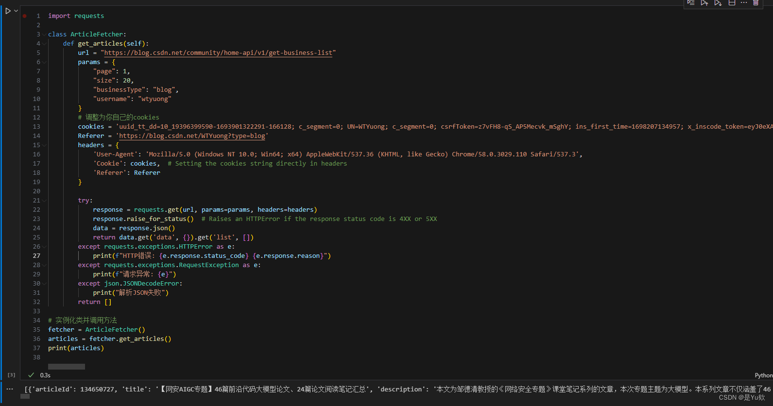The width and height of the screenshot is (773, 406).
Task: Fold the headers dictionary at line 15
Action: click(x=44, y=145)
